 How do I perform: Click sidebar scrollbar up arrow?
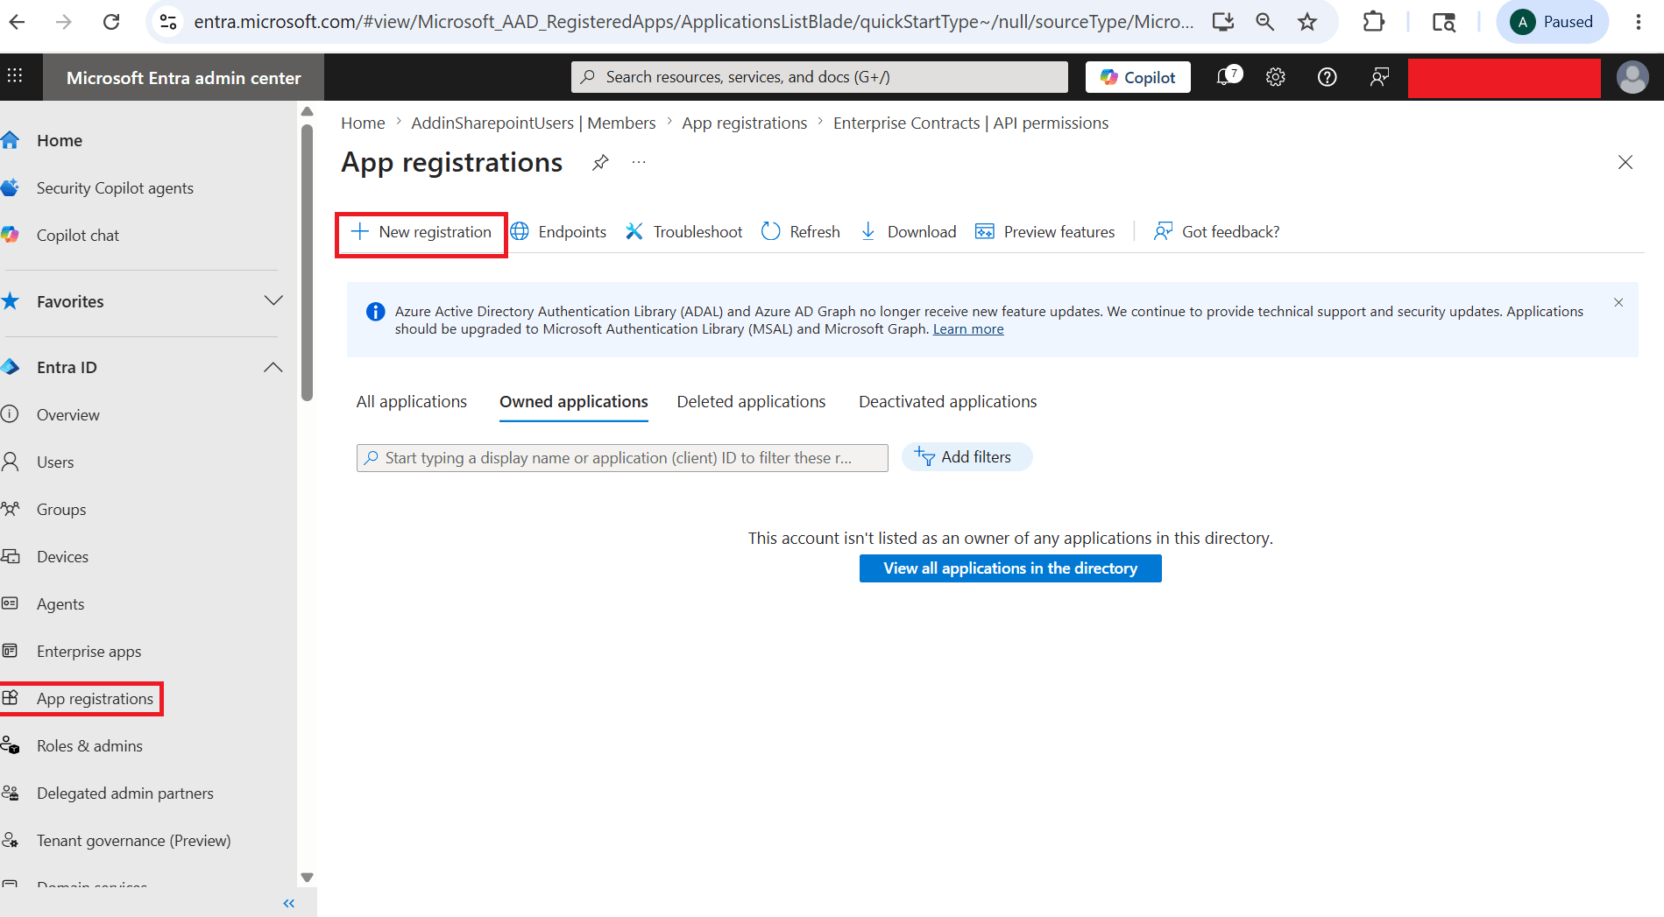[307, 111]
